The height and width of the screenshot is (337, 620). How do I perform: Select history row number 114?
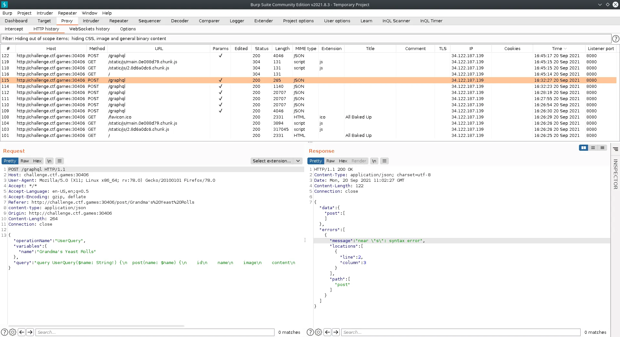pos(308,87)
